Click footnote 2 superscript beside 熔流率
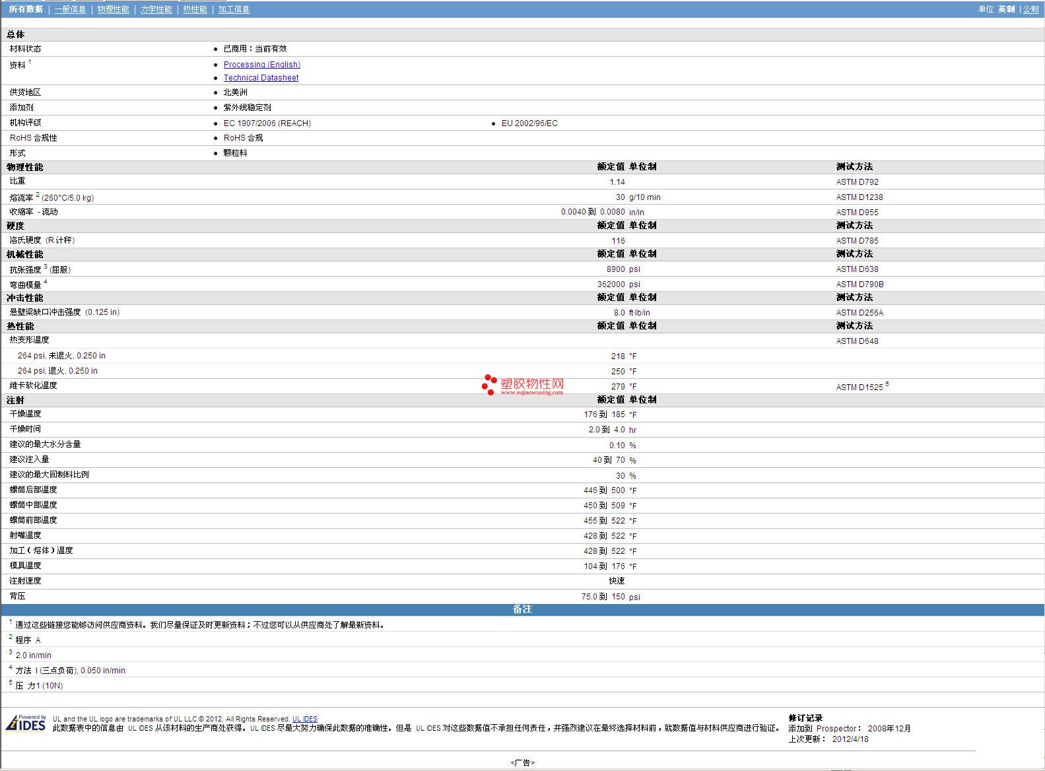This screenshot has height=771, width=1045. click(x=38, y=195)
